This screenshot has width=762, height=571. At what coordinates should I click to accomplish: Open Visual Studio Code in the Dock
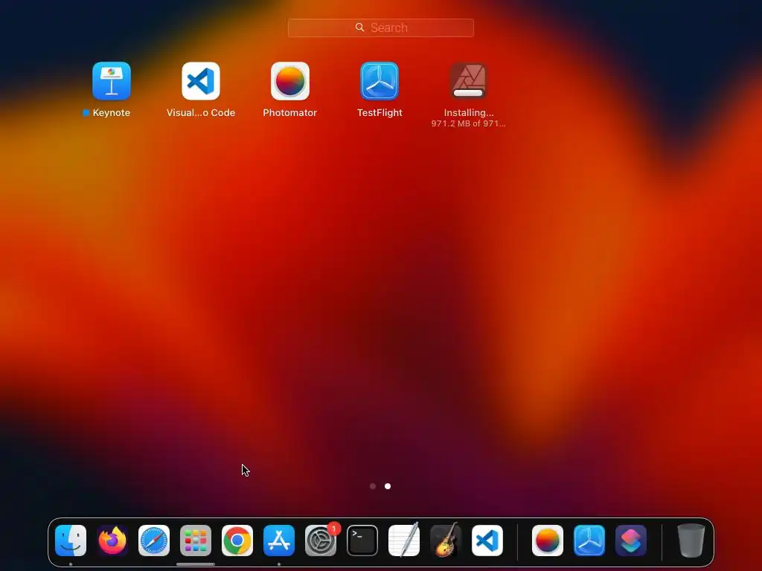pos(487,541)
